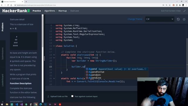Screen dimensions: 188x106
Task: Open Microsoft Edge from the taskbar
Action: (41, 105)
